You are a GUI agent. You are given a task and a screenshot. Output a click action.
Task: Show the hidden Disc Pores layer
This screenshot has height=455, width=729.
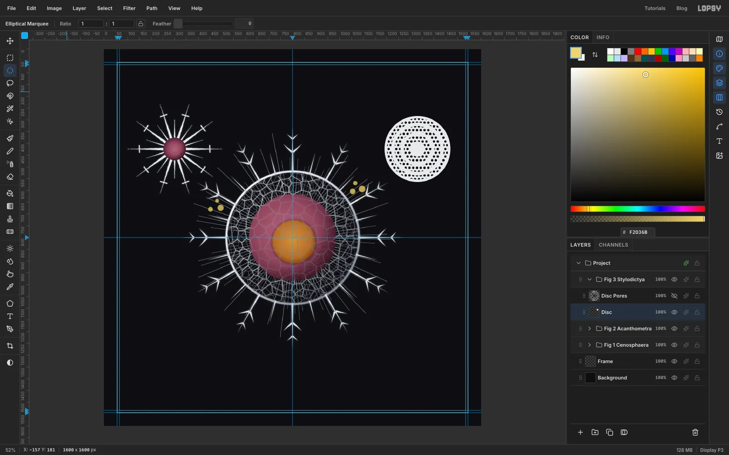pyautogui.click(x=674, y=296)
